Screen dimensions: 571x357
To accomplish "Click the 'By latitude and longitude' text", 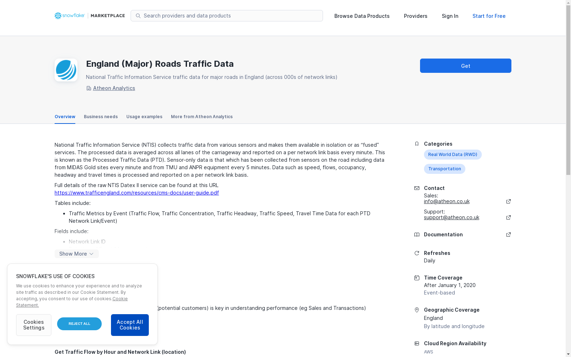I will tap(454, 326).
